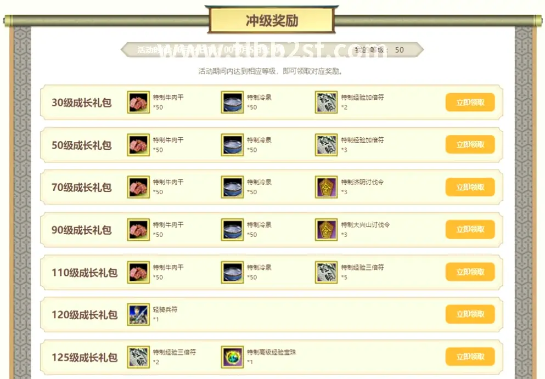
Task: Click the 特制经验加倍符 icon in 30级 row
Action: tap(326, 102)
